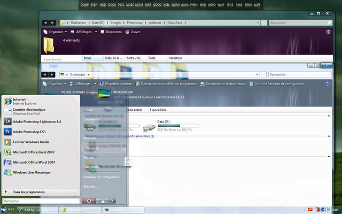Start Diaporama in Glass Pack window
This screenshot has height=214, width=342.
111,32
